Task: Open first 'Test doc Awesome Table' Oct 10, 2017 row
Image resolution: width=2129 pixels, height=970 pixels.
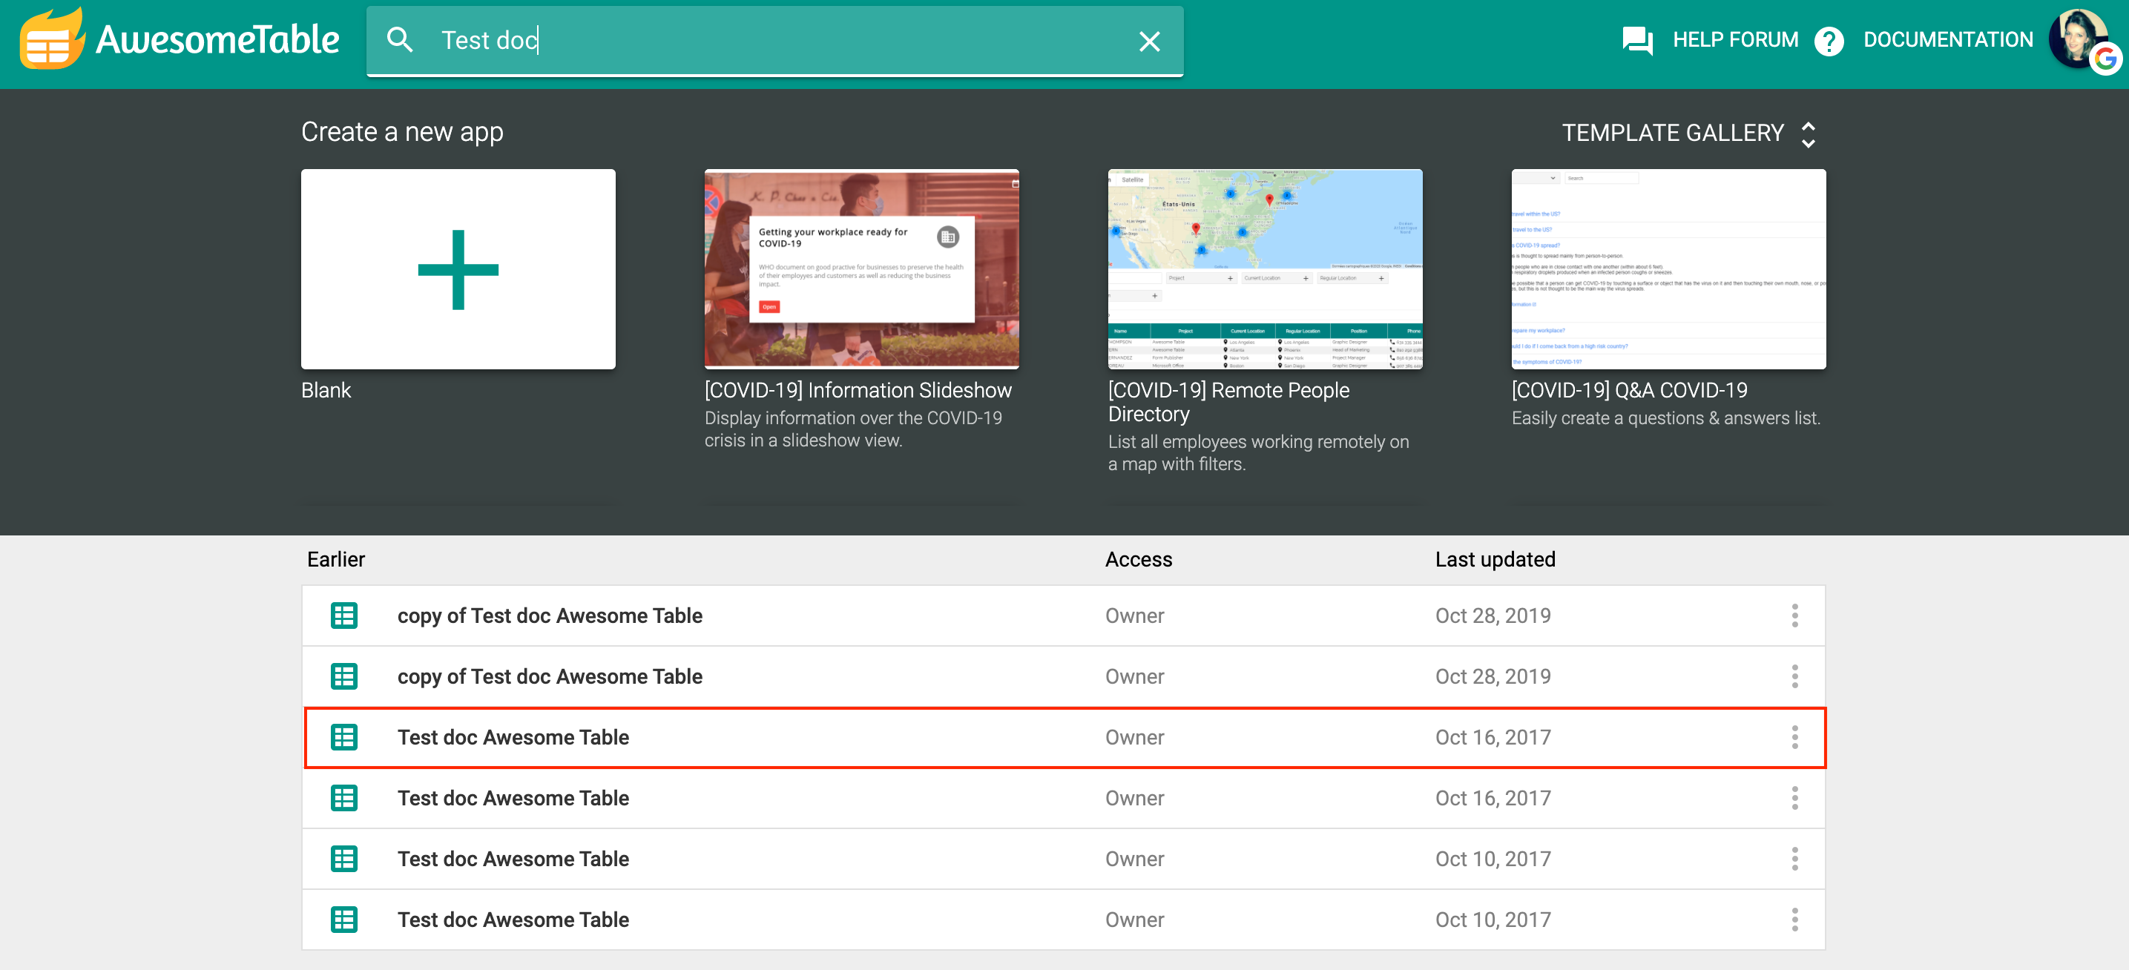Action: point(1063,860)
